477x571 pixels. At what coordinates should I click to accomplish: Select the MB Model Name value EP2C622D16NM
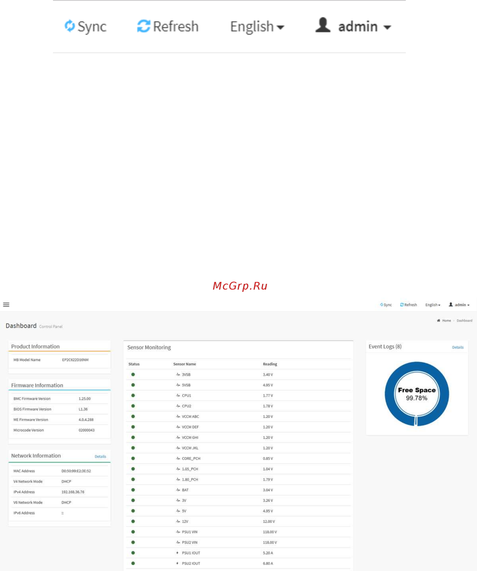(75, 360)
